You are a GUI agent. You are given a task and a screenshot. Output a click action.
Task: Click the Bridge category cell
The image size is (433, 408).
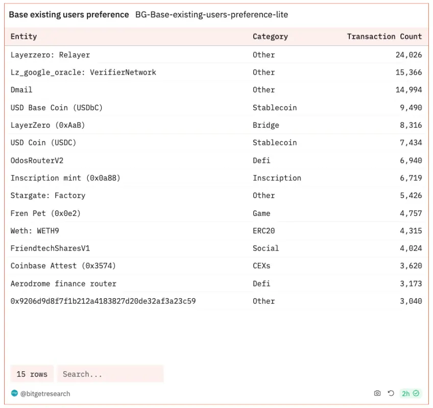tap(266, 125)
